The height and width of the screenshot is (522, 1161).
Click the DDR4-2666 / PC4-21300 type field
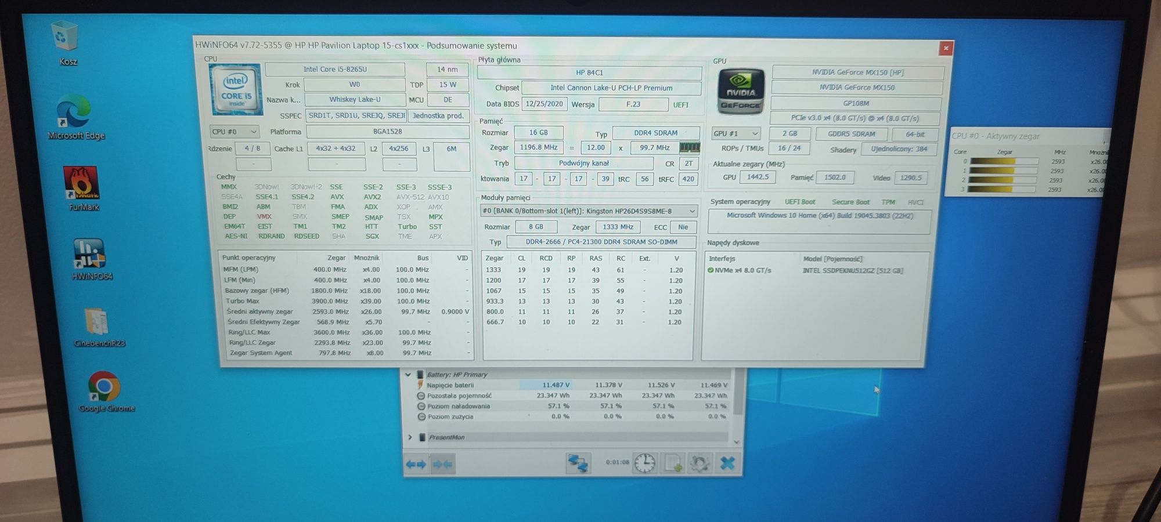601,242
